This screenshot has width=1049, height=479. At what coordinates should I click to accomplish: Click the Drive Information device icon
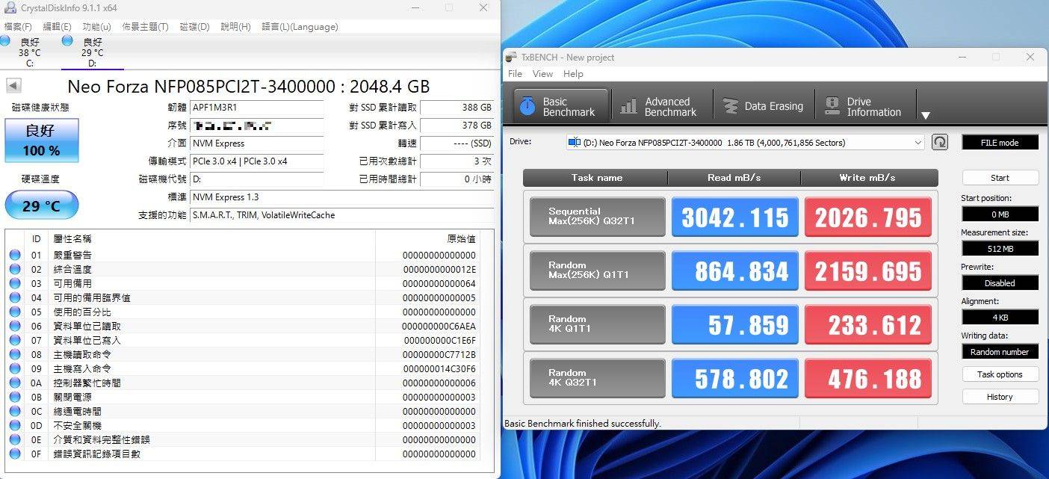point(832,105)
